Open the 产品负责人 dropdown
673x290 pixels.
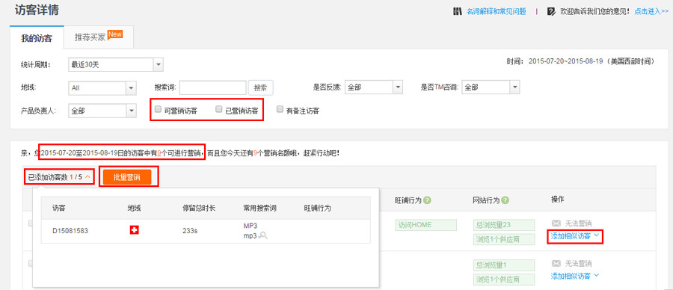pyautogui.click(x=102, y=111)
